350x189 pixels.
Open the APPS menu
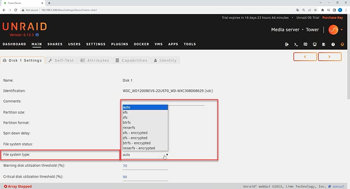(173, 44)
